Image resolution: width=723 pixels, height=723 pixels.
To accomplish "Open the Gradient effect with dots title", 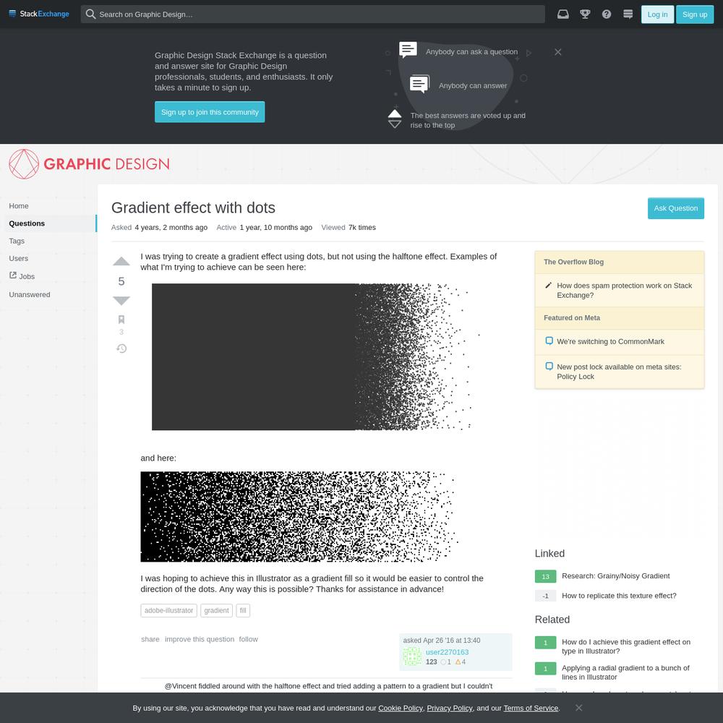I will point(193,208).
